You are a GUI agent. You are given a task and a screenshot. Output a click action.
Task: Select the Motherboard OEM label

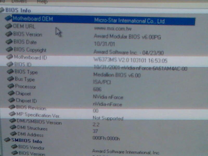pyautogui.click(x=33, y=18)
